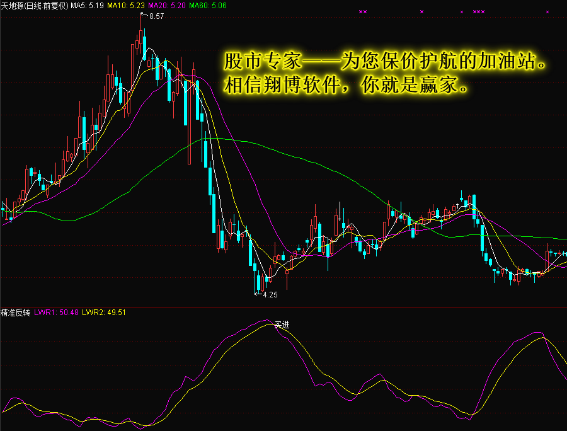Select the "LWR1: 50.48" indicator value

pos(56,313)
